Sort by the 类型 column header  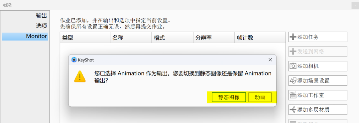(85, 38)
